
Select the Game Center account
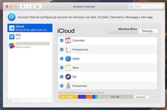(30, 45)
